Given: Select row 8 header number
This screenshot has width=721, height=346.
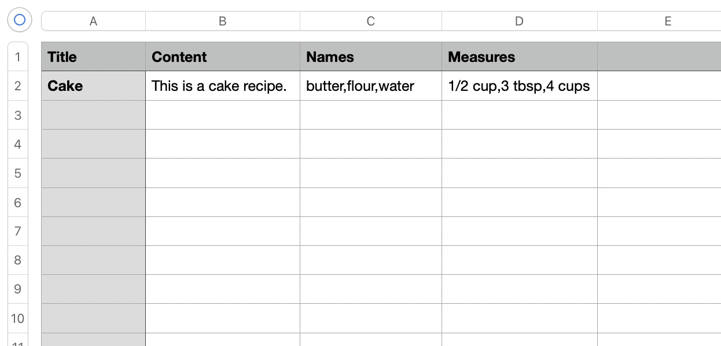Looking at the screenshot, I should pyautogui.click(x=18, y=260).
